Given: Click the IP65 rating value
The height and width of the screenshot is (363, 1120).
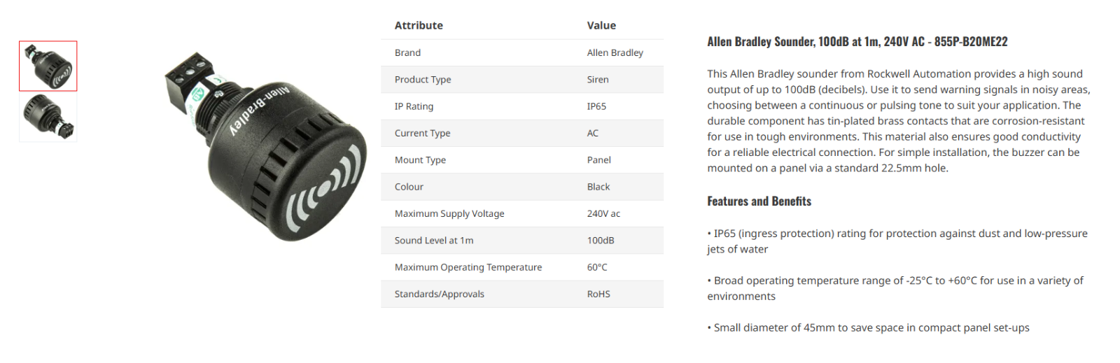Looking at the screenshot, I should (x=596, y=106).
